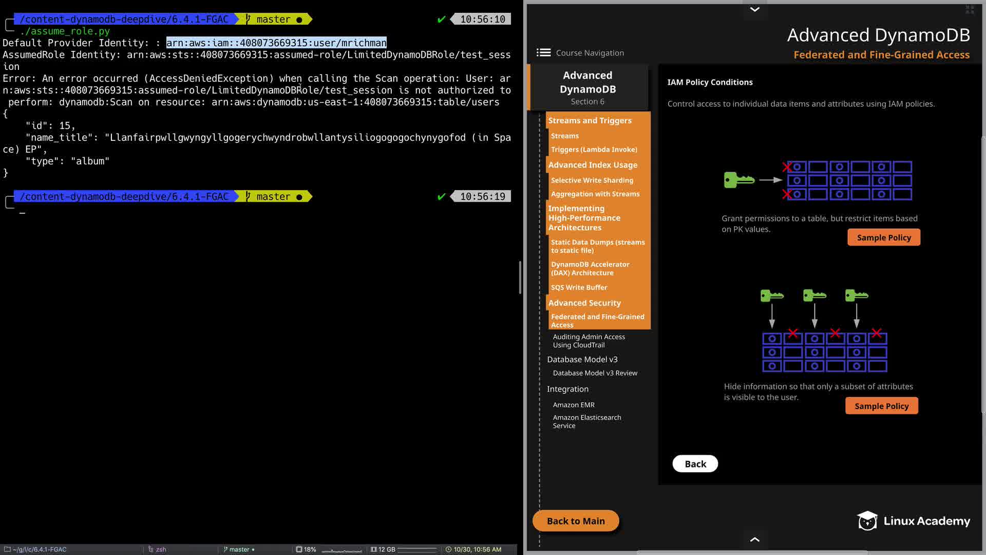The height and width of the screenshot is (555, 986).
Task: Click the folder icon in terminal status bar
Action: [x=7, y=549]
